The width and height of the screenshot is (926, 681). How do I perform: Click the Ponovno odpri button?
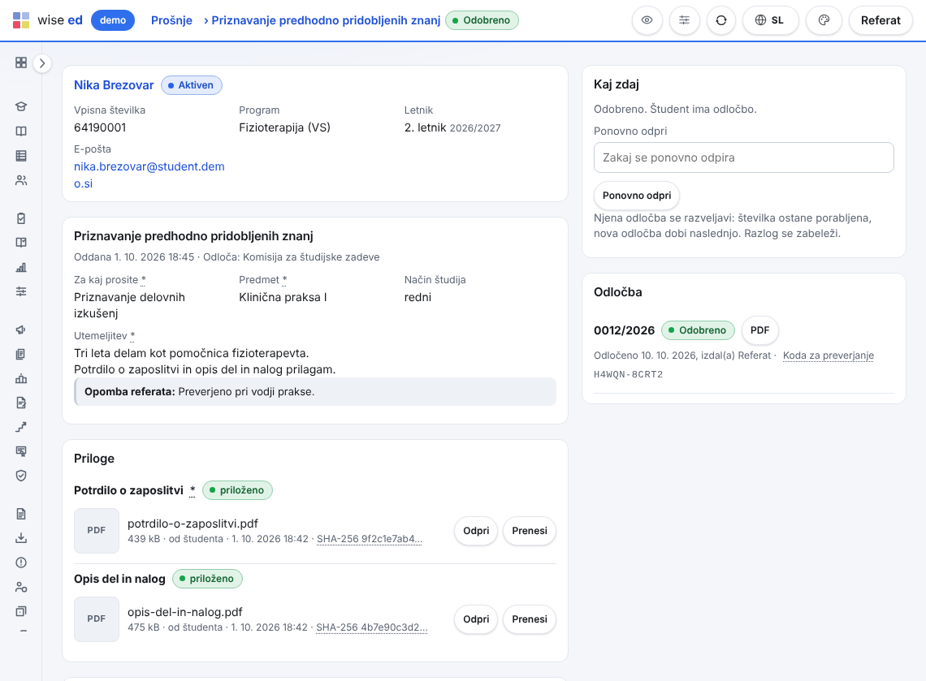pos(637,196)
